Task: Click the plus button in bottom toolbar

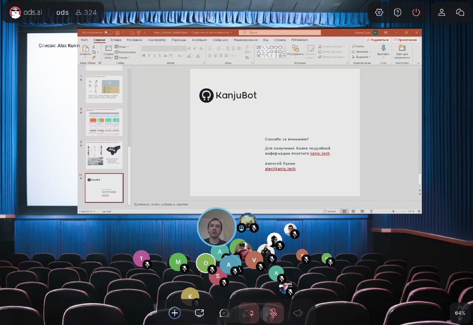Action: pyautogui.click(x=175, y=313)
